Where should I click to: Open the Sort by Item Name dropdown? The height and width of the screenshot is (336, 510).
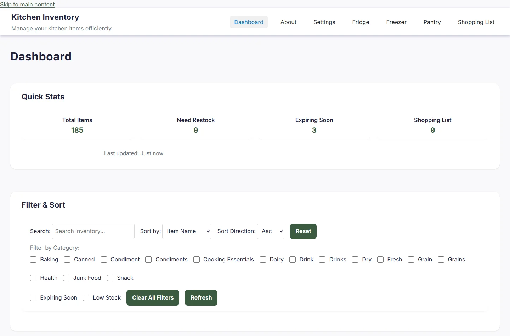pos(187,231)
